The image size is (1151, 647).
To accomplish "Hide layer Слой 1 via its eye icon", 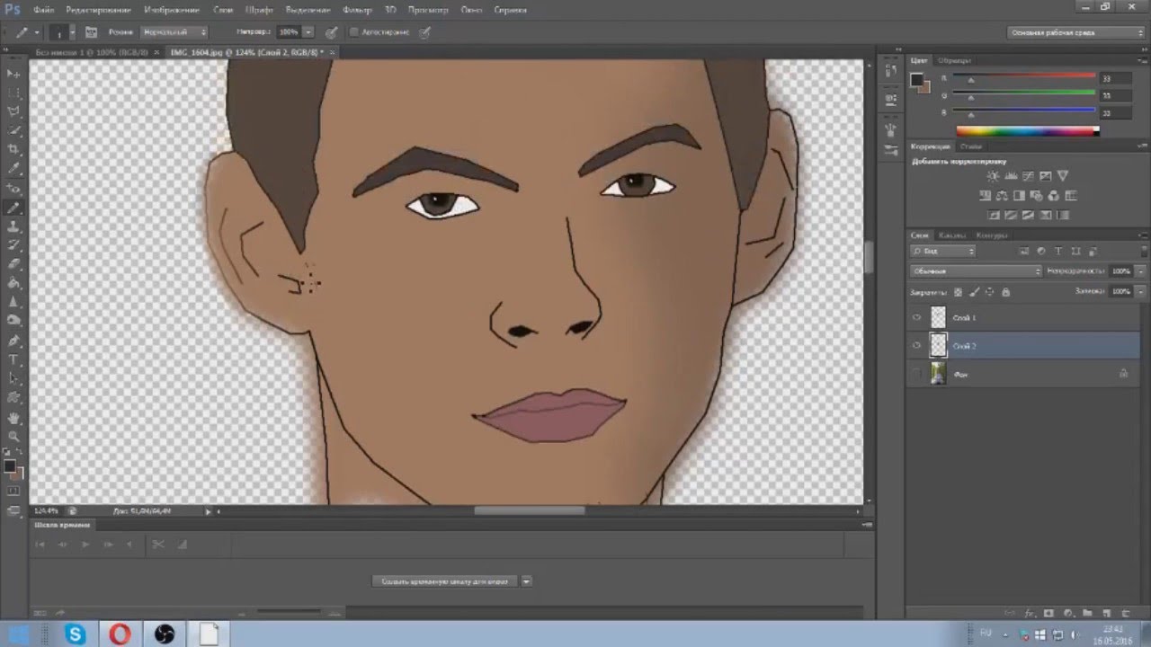I will coord(916,317).
